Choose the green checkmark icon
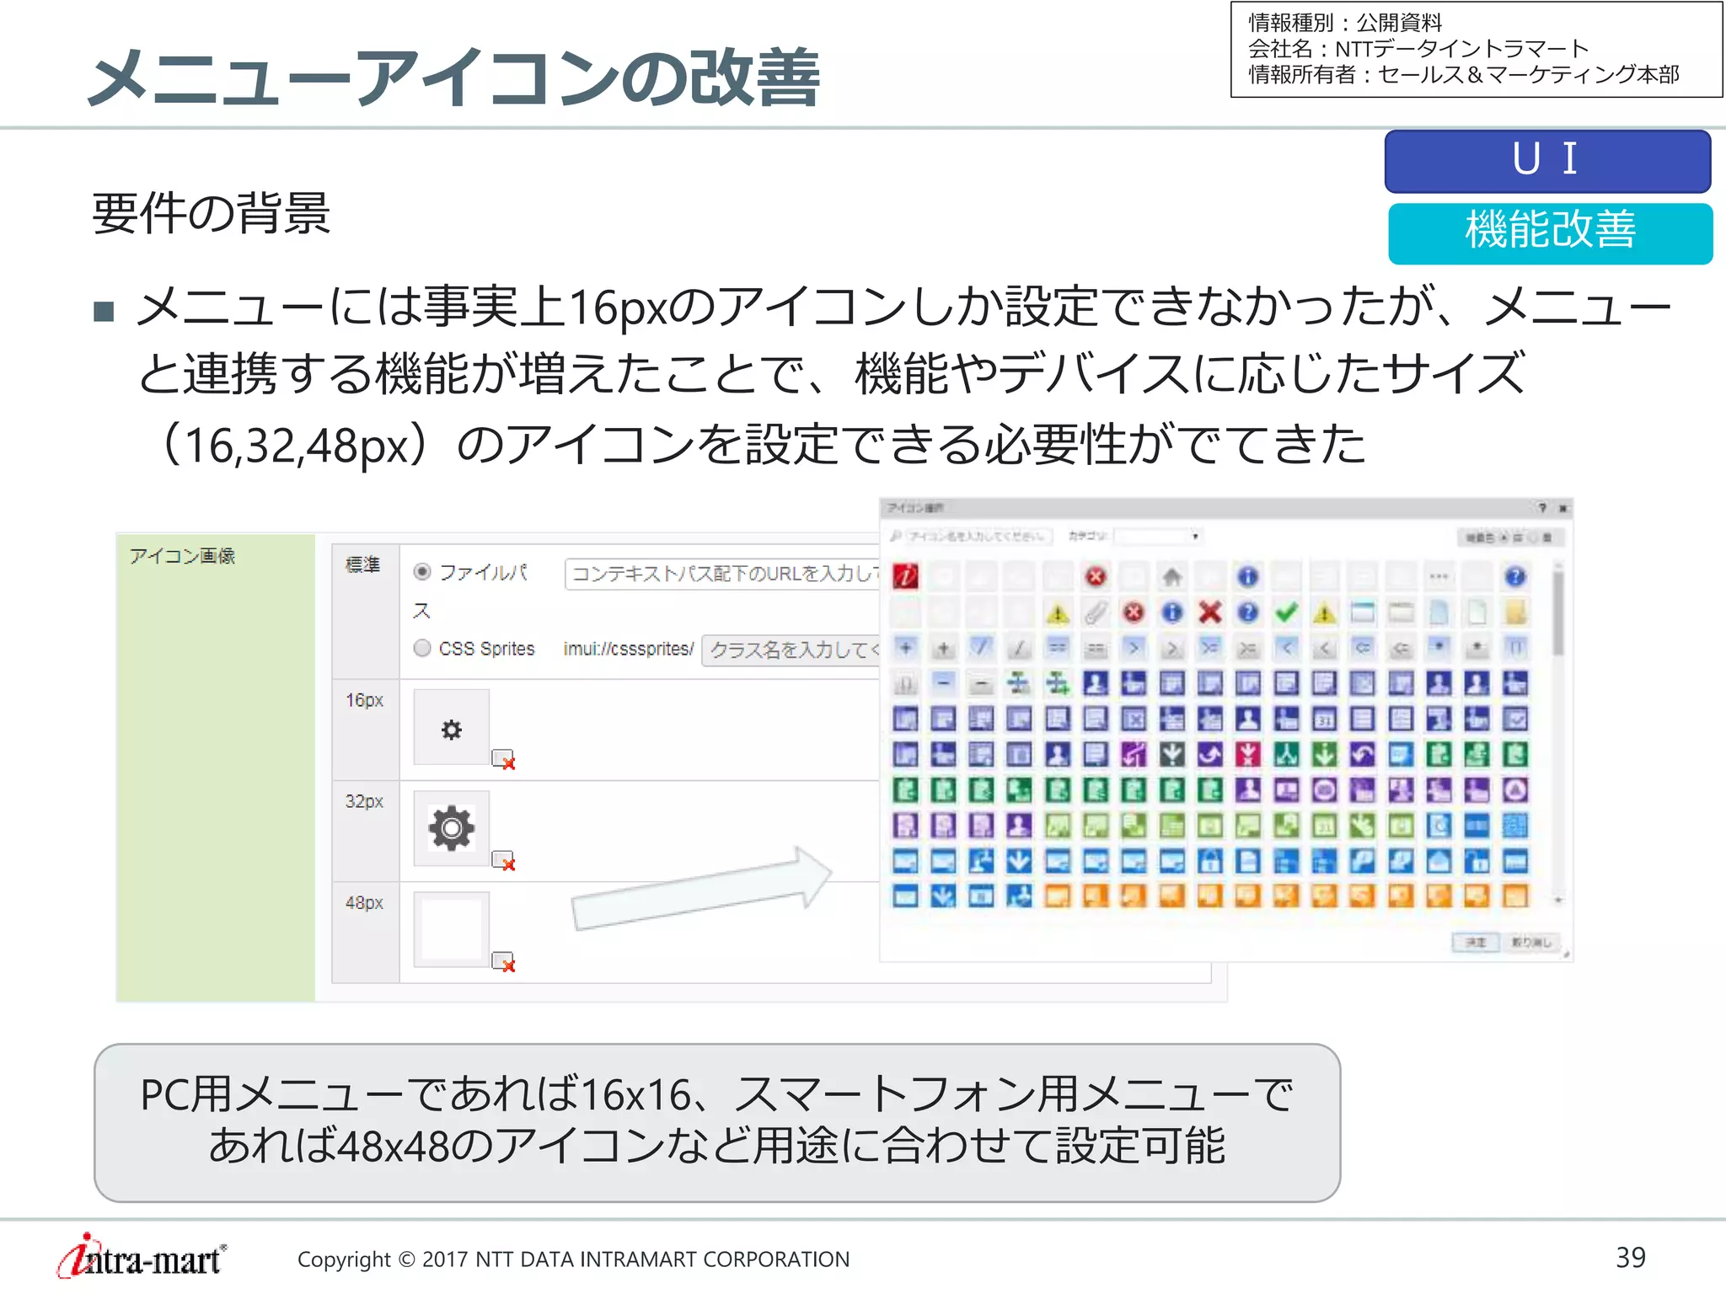 tap(1286, 612)
